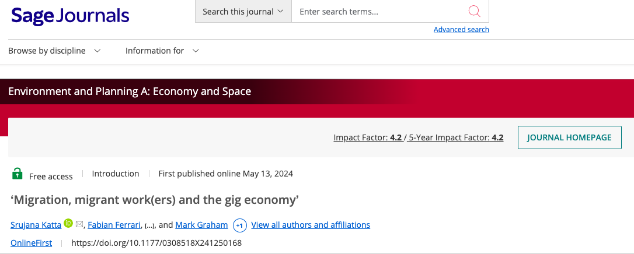Open author Fabian Ferrari's link
This screenshot has height=254, width=634.
(114, 225)
